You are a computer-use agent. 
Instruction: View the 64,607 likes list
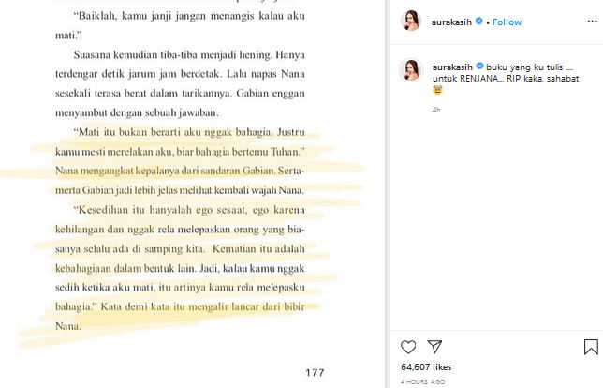(x=426, y=367)
